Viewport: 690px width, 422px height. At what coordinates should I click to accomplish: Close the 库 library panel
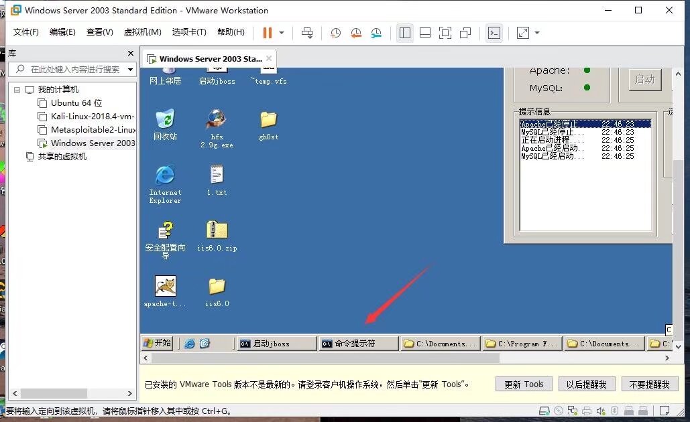(130, 53)
